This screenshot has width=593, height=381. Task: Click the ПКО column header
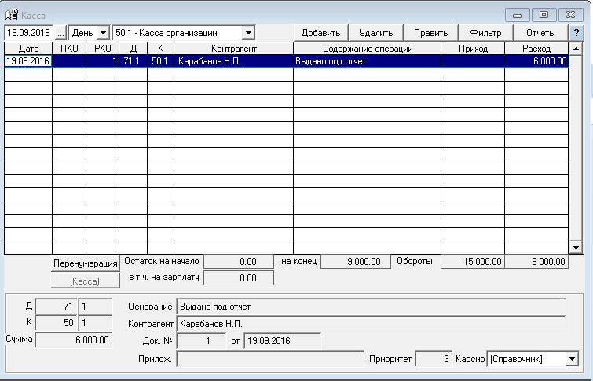click(69, 49)
